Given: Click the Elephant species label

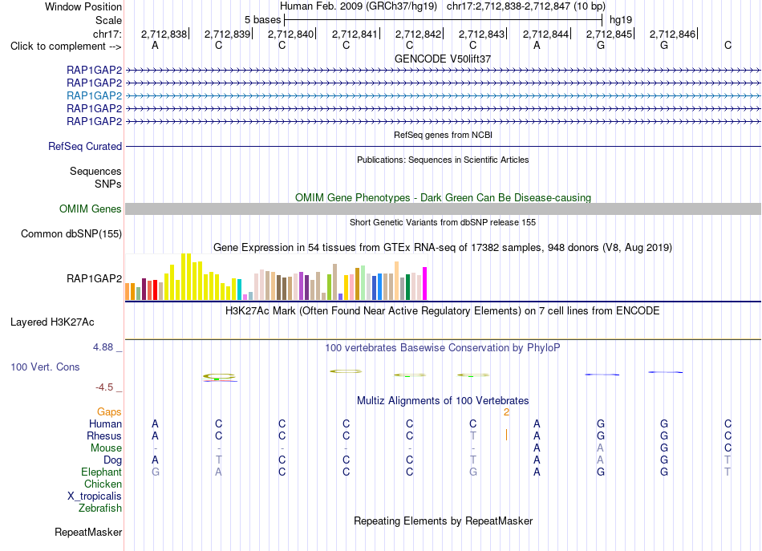Looking at the screenshot, I should point(102,472).
